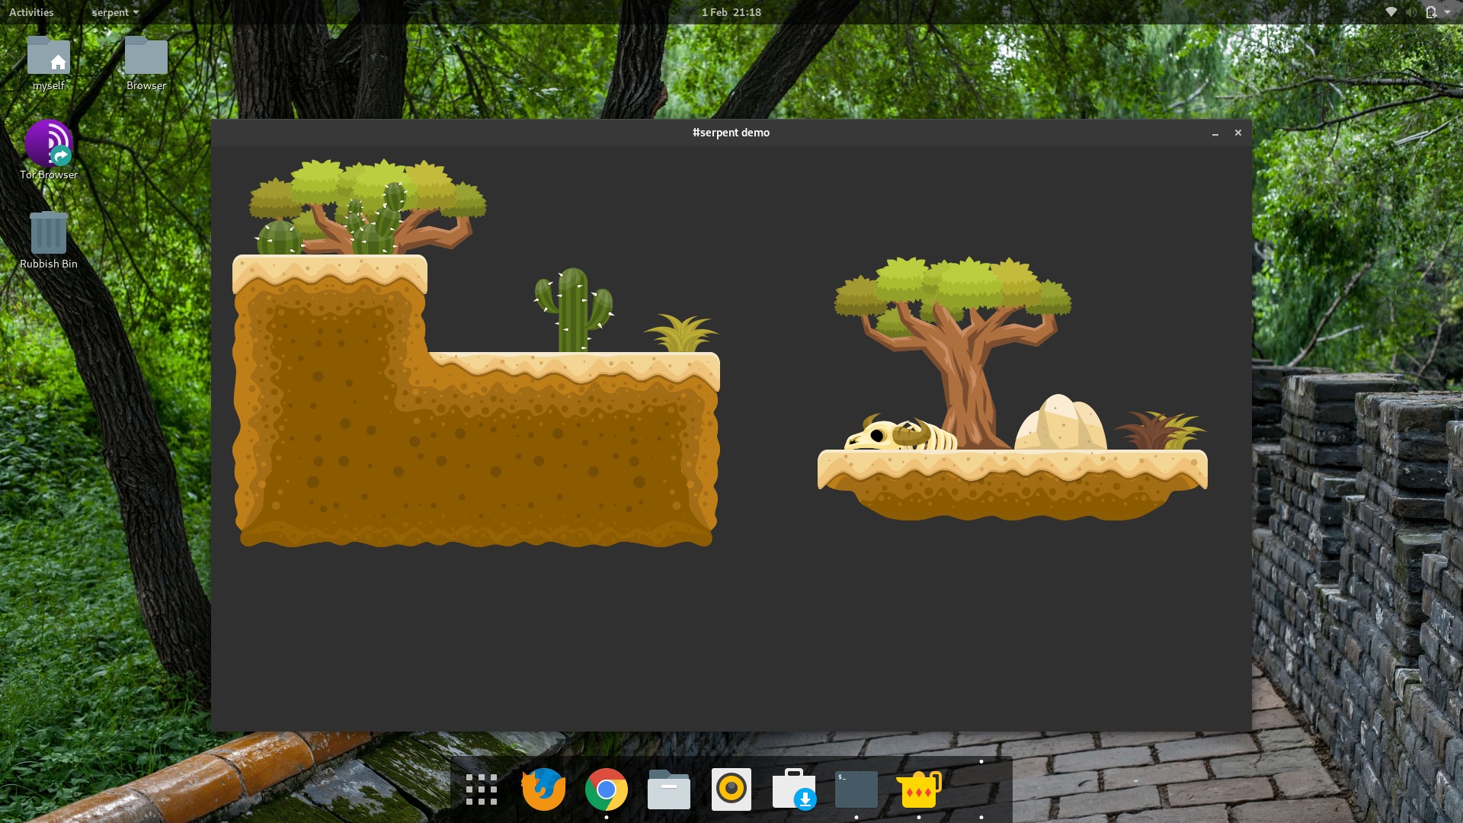Open the Activities overview
The width and height of the screenshot is (1463, 823).
(x=31, y=11)
